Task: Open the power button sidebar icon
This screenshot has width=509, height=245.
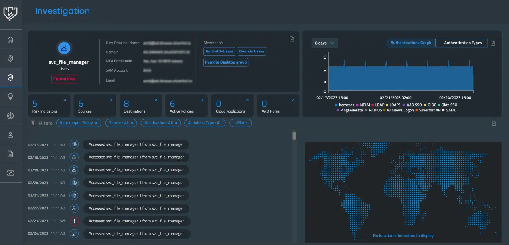Action: coord(11,116)
